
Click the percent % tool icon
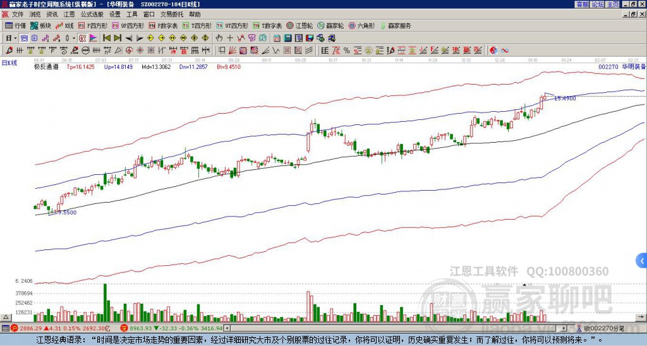click(x=347, y=51)
